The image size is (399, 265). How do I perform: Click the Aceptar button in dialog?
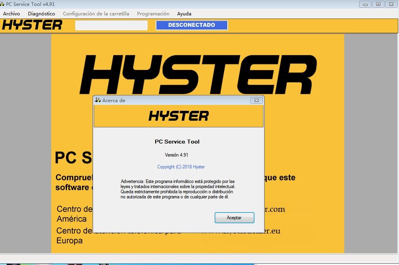tap(234, 218)
